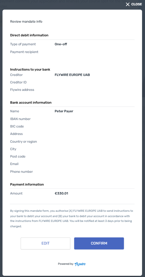Click the X close icon

(128, 4)
